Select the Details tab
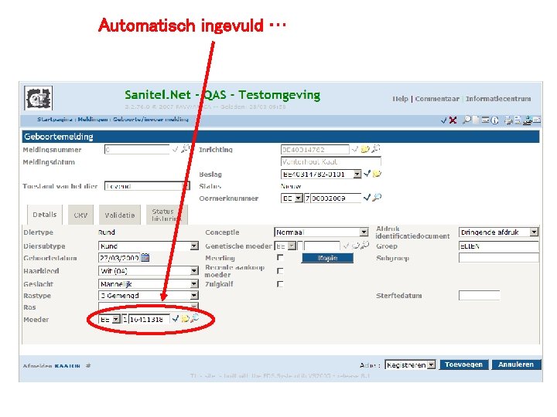Image resolution: width=557 pixels, height=417 pixels. [45, 215]
